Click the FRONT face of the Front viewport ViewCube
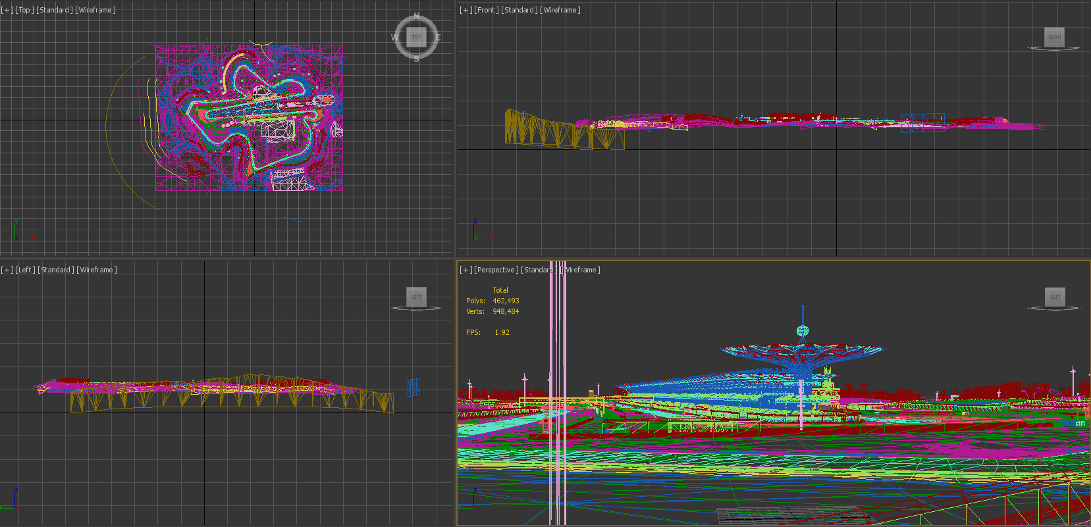 [x=1054, y=38]
